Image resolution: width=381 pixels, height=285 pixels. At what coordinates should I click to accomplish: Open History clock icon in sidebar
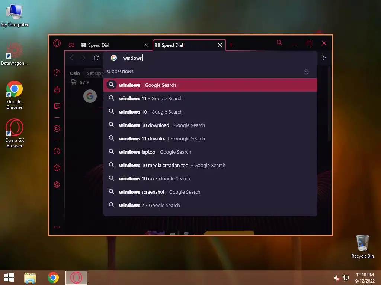tap(57, 151)
